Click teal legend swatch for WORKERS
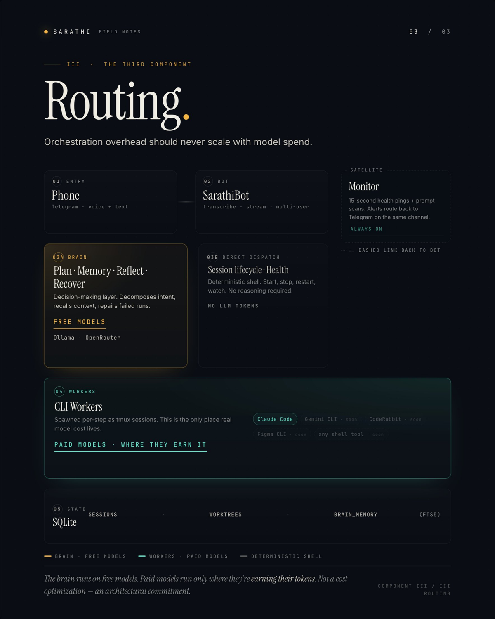The image size is (495, 619). [142, 556]
